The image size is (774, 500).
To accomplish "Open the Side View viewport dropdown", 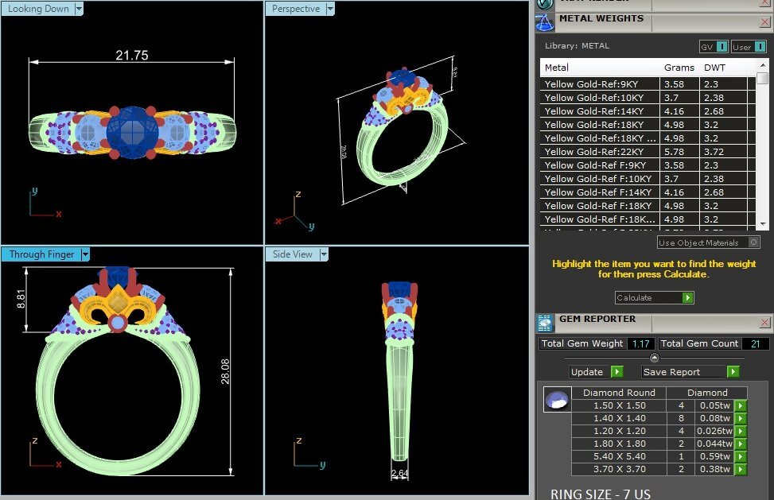I will (323, 254).
